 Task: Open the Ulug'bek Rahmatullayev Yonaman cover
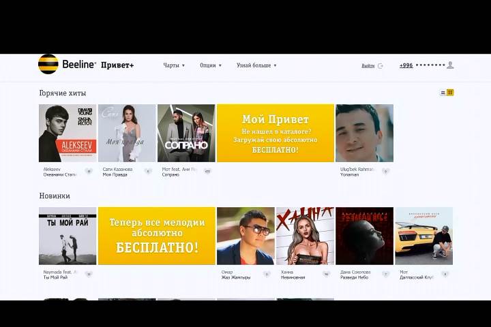click(x=364, y=133)
